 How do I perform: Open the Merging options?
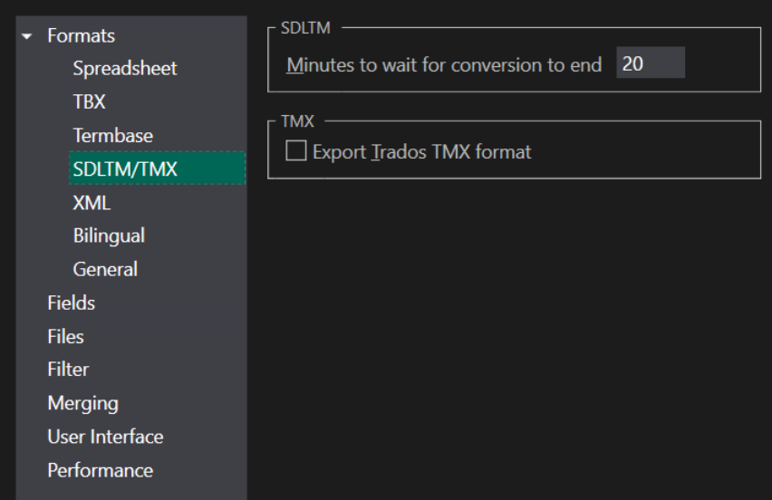pos(82,403)
